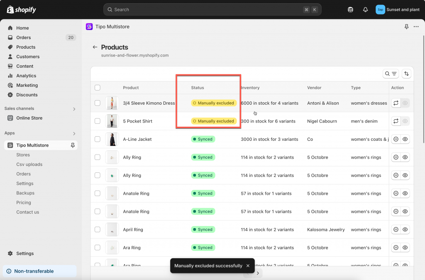Open Csv uploads under Tipo Multistore
Screen dimensions: 425x280
click(x=29, y=165)
